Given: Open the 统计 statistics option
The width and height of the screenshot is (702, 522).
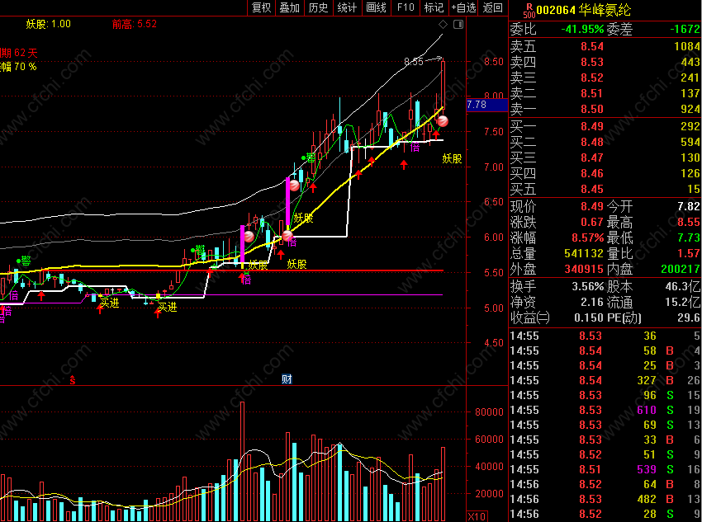Looking at the screenshot, I should pos(347,7).
